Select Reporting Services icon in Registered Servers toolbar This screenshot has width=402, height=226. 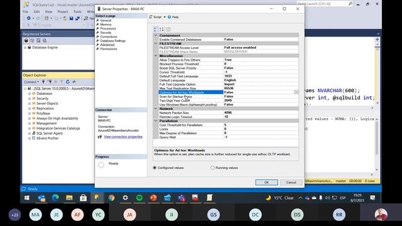pos(38,40)
